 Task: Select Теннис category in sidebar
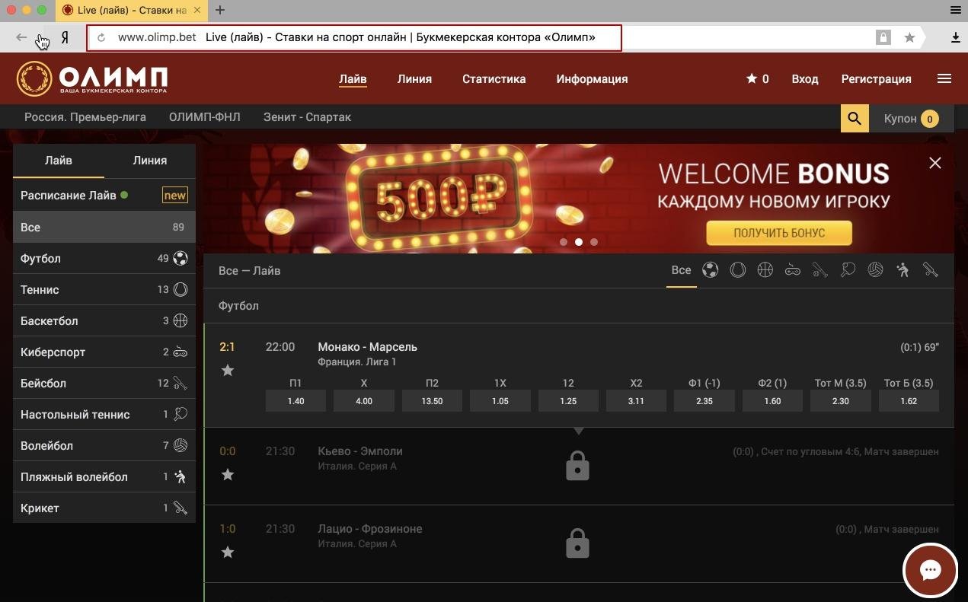(104, 289)
